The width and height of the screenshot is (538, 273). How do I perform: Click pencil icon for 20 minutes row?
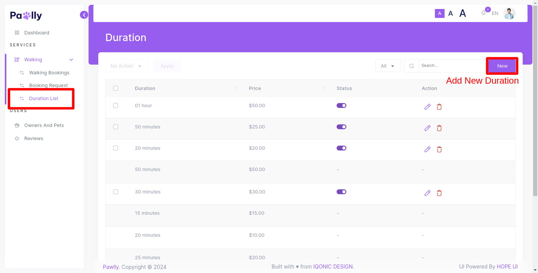click(x=427, y=149)
